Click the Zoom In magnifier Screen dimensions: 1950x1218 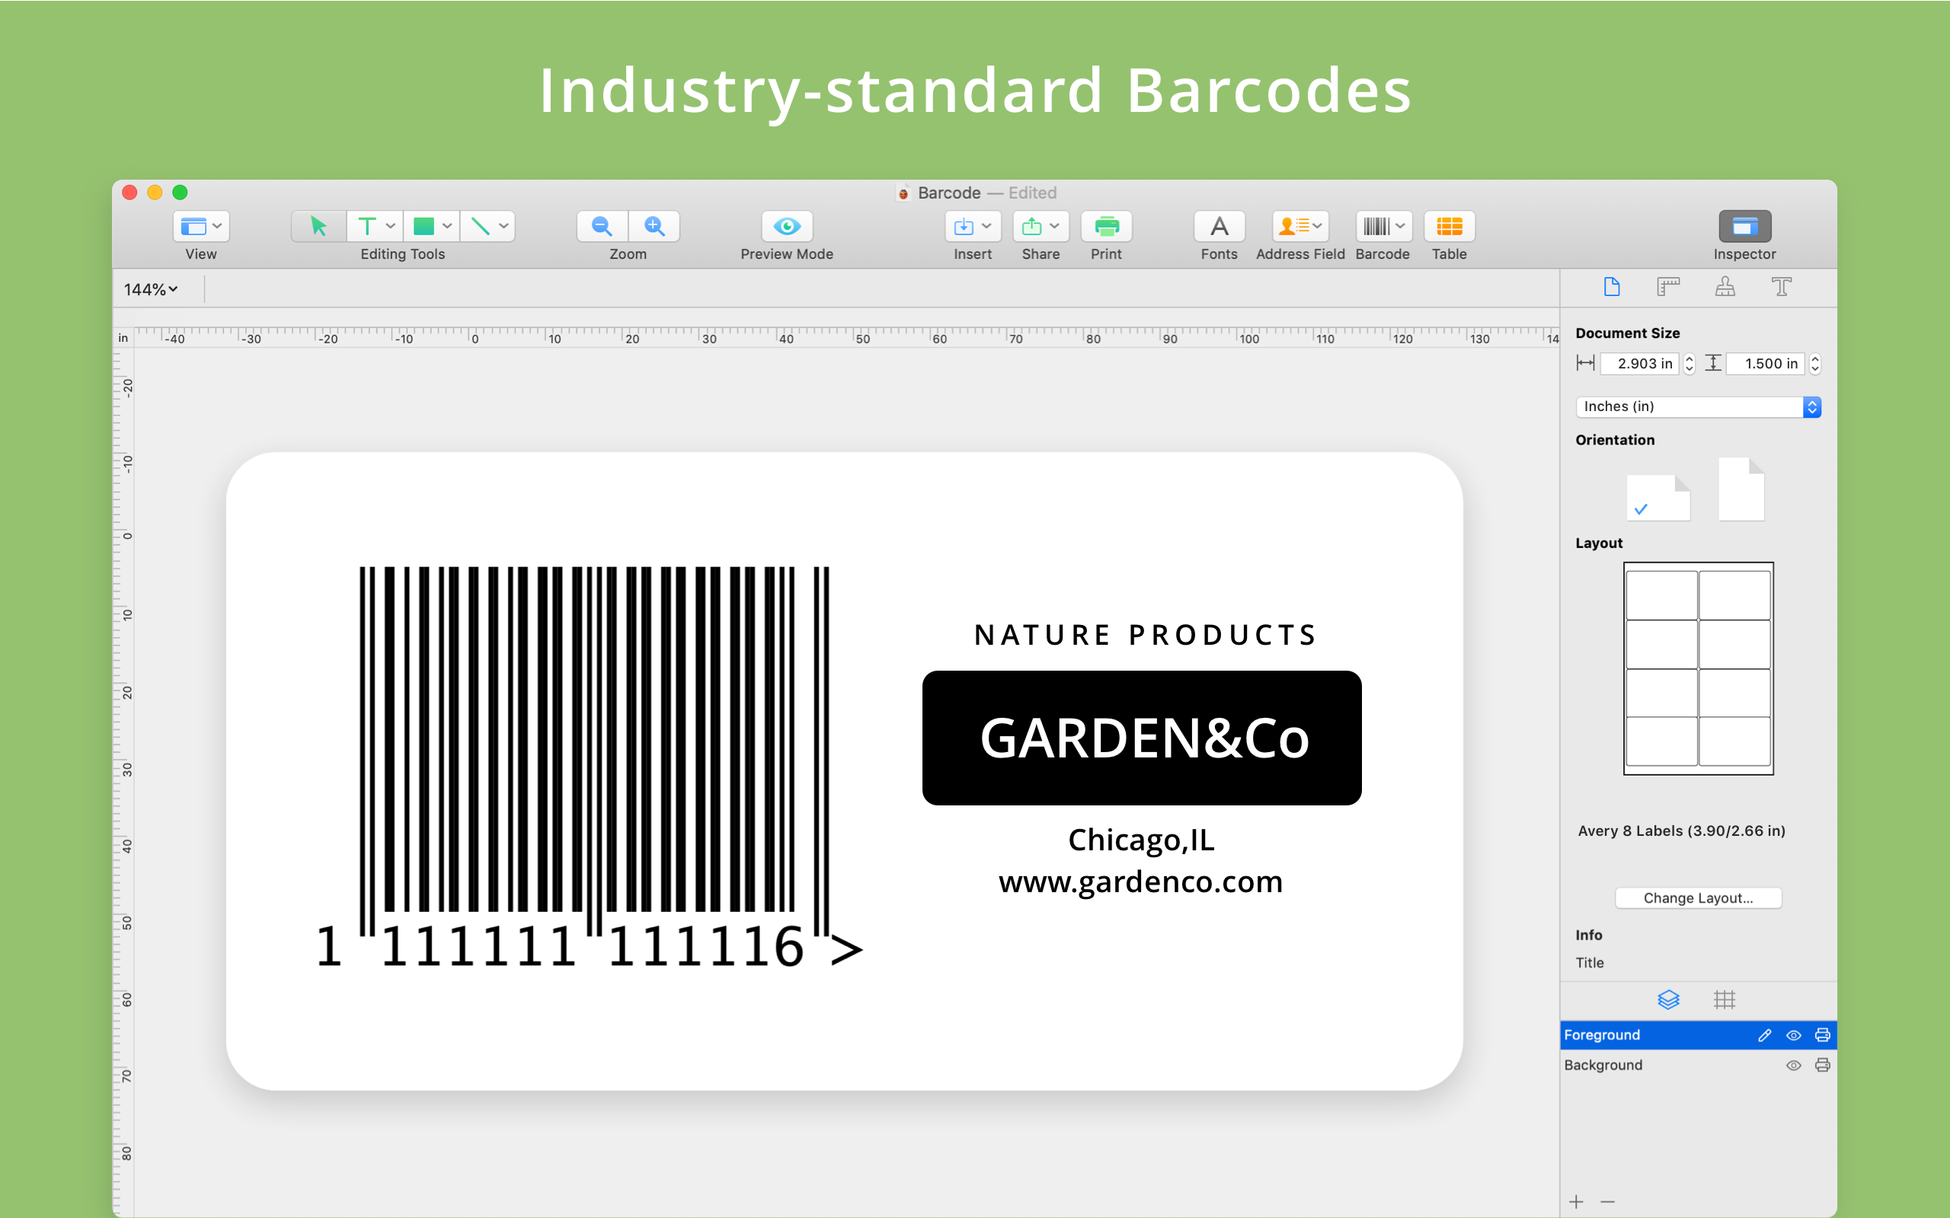click(x=653, y=226)
